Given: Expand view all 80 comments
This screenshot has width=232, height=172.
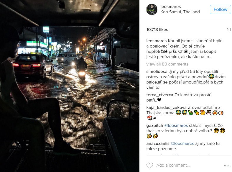Looking at the screenshot, I should coord(167,64).
